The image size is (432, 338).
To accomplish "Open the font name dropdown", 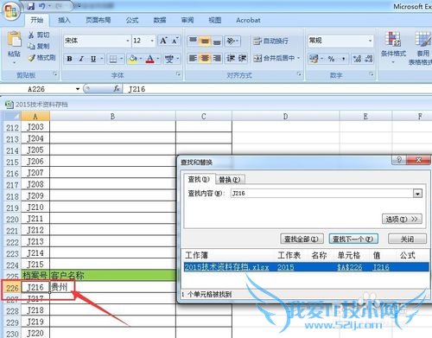I will 128,41.
